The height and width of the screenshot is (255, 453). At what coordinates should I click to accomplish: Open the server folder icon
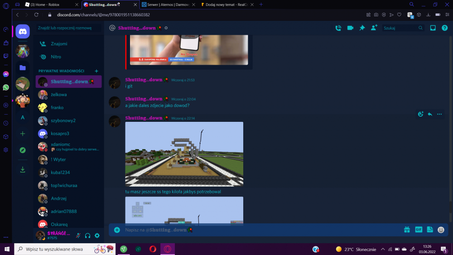tap(23, 68)
